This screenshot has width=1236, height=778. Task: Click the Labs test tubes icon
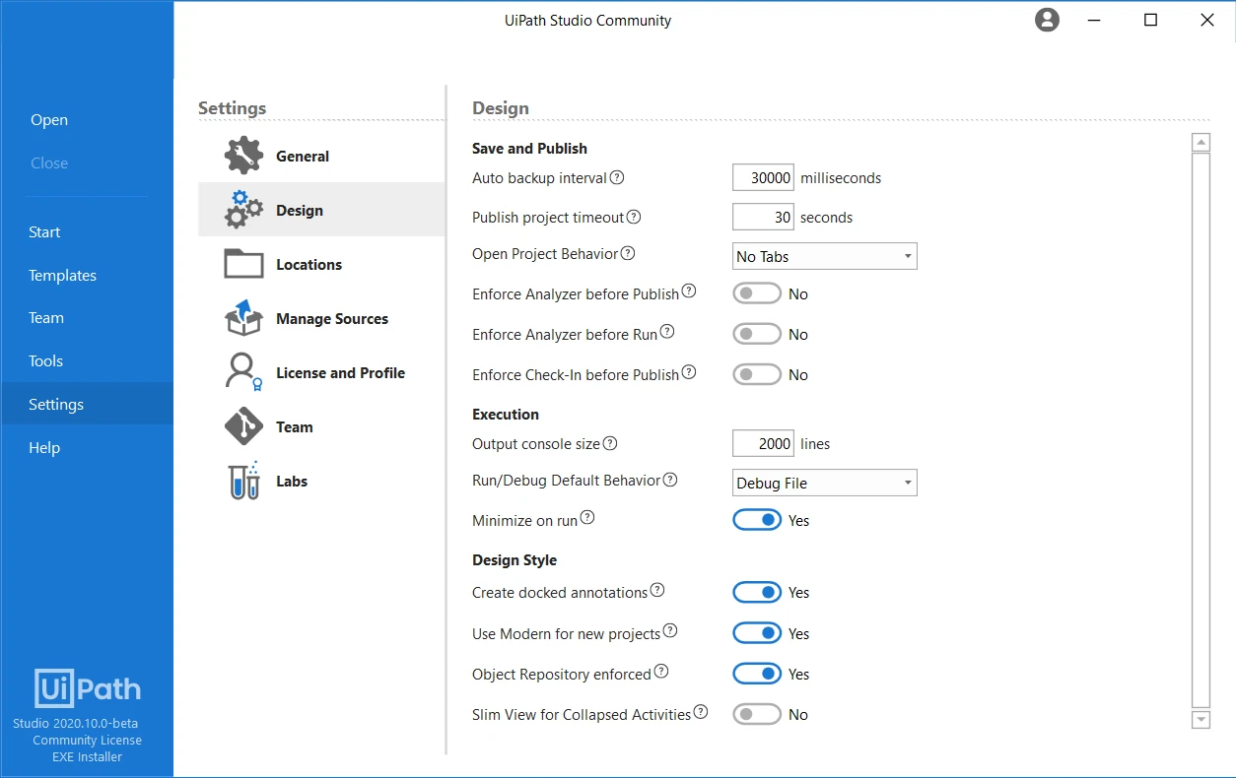(243, 481)
